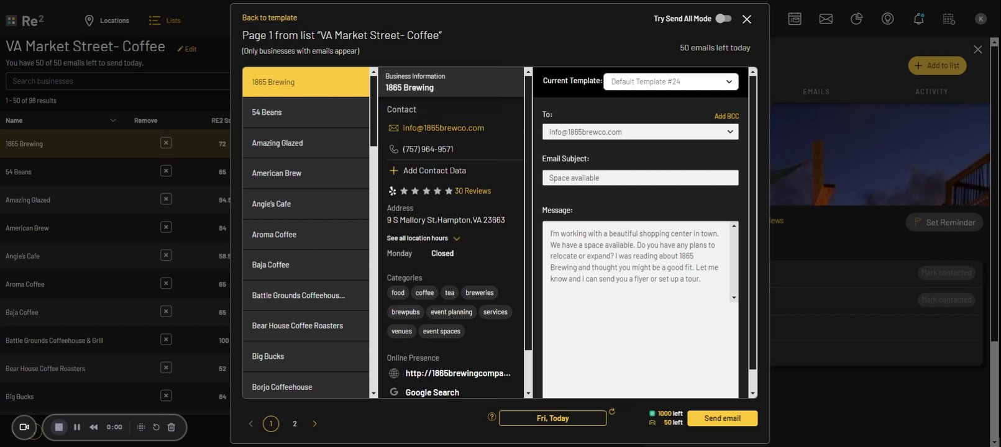Click Add BCC link

(x=726, y=116)
